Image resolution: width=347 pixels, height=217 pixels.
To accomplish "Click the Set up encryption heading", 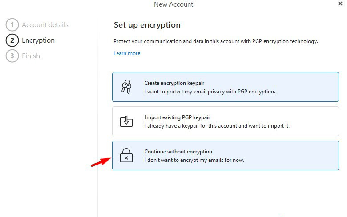I will click(147, 25).
